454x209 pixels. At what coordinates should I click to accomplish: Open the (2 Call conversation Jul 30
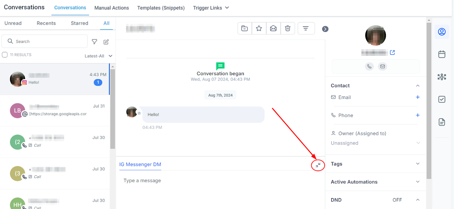(x=55, y=142)
